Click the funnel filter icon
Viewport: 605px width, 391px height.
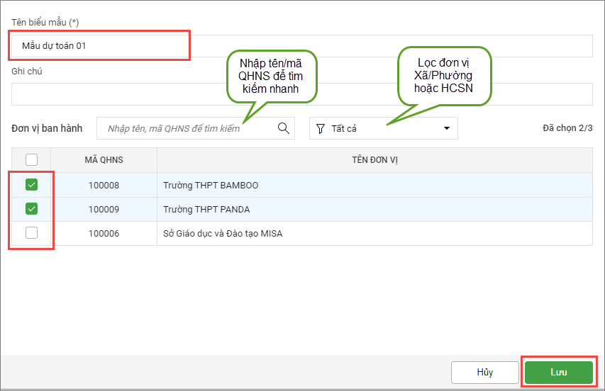[x=321, y=128]
